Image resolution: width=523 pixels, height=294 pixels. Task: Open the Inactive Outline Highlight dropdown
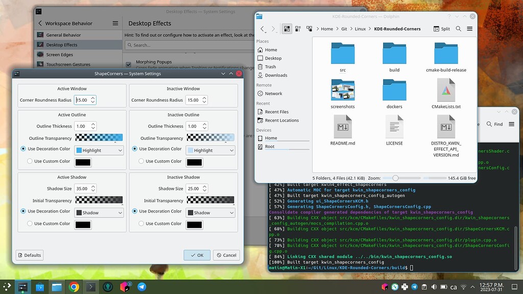[210, 150]
